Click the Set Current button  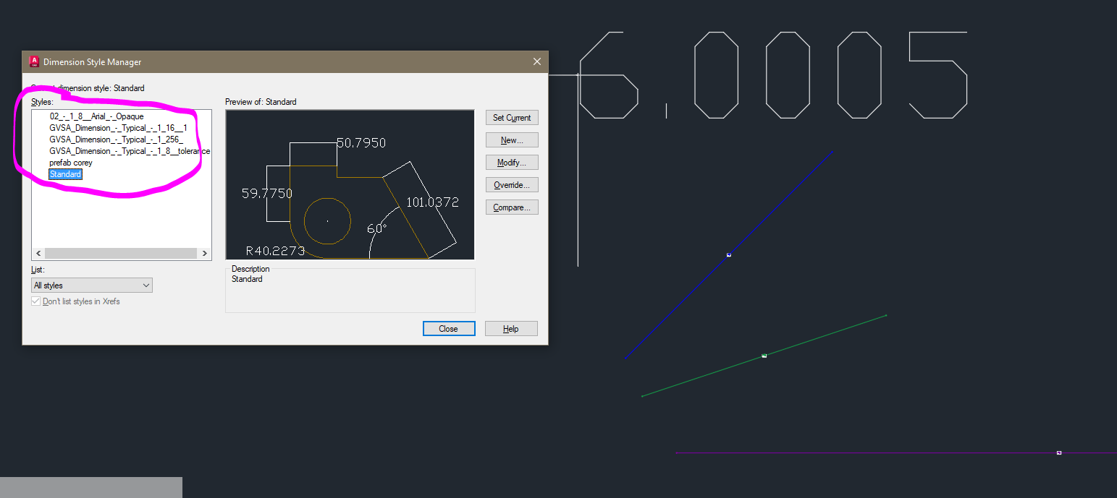click(512, 117)
